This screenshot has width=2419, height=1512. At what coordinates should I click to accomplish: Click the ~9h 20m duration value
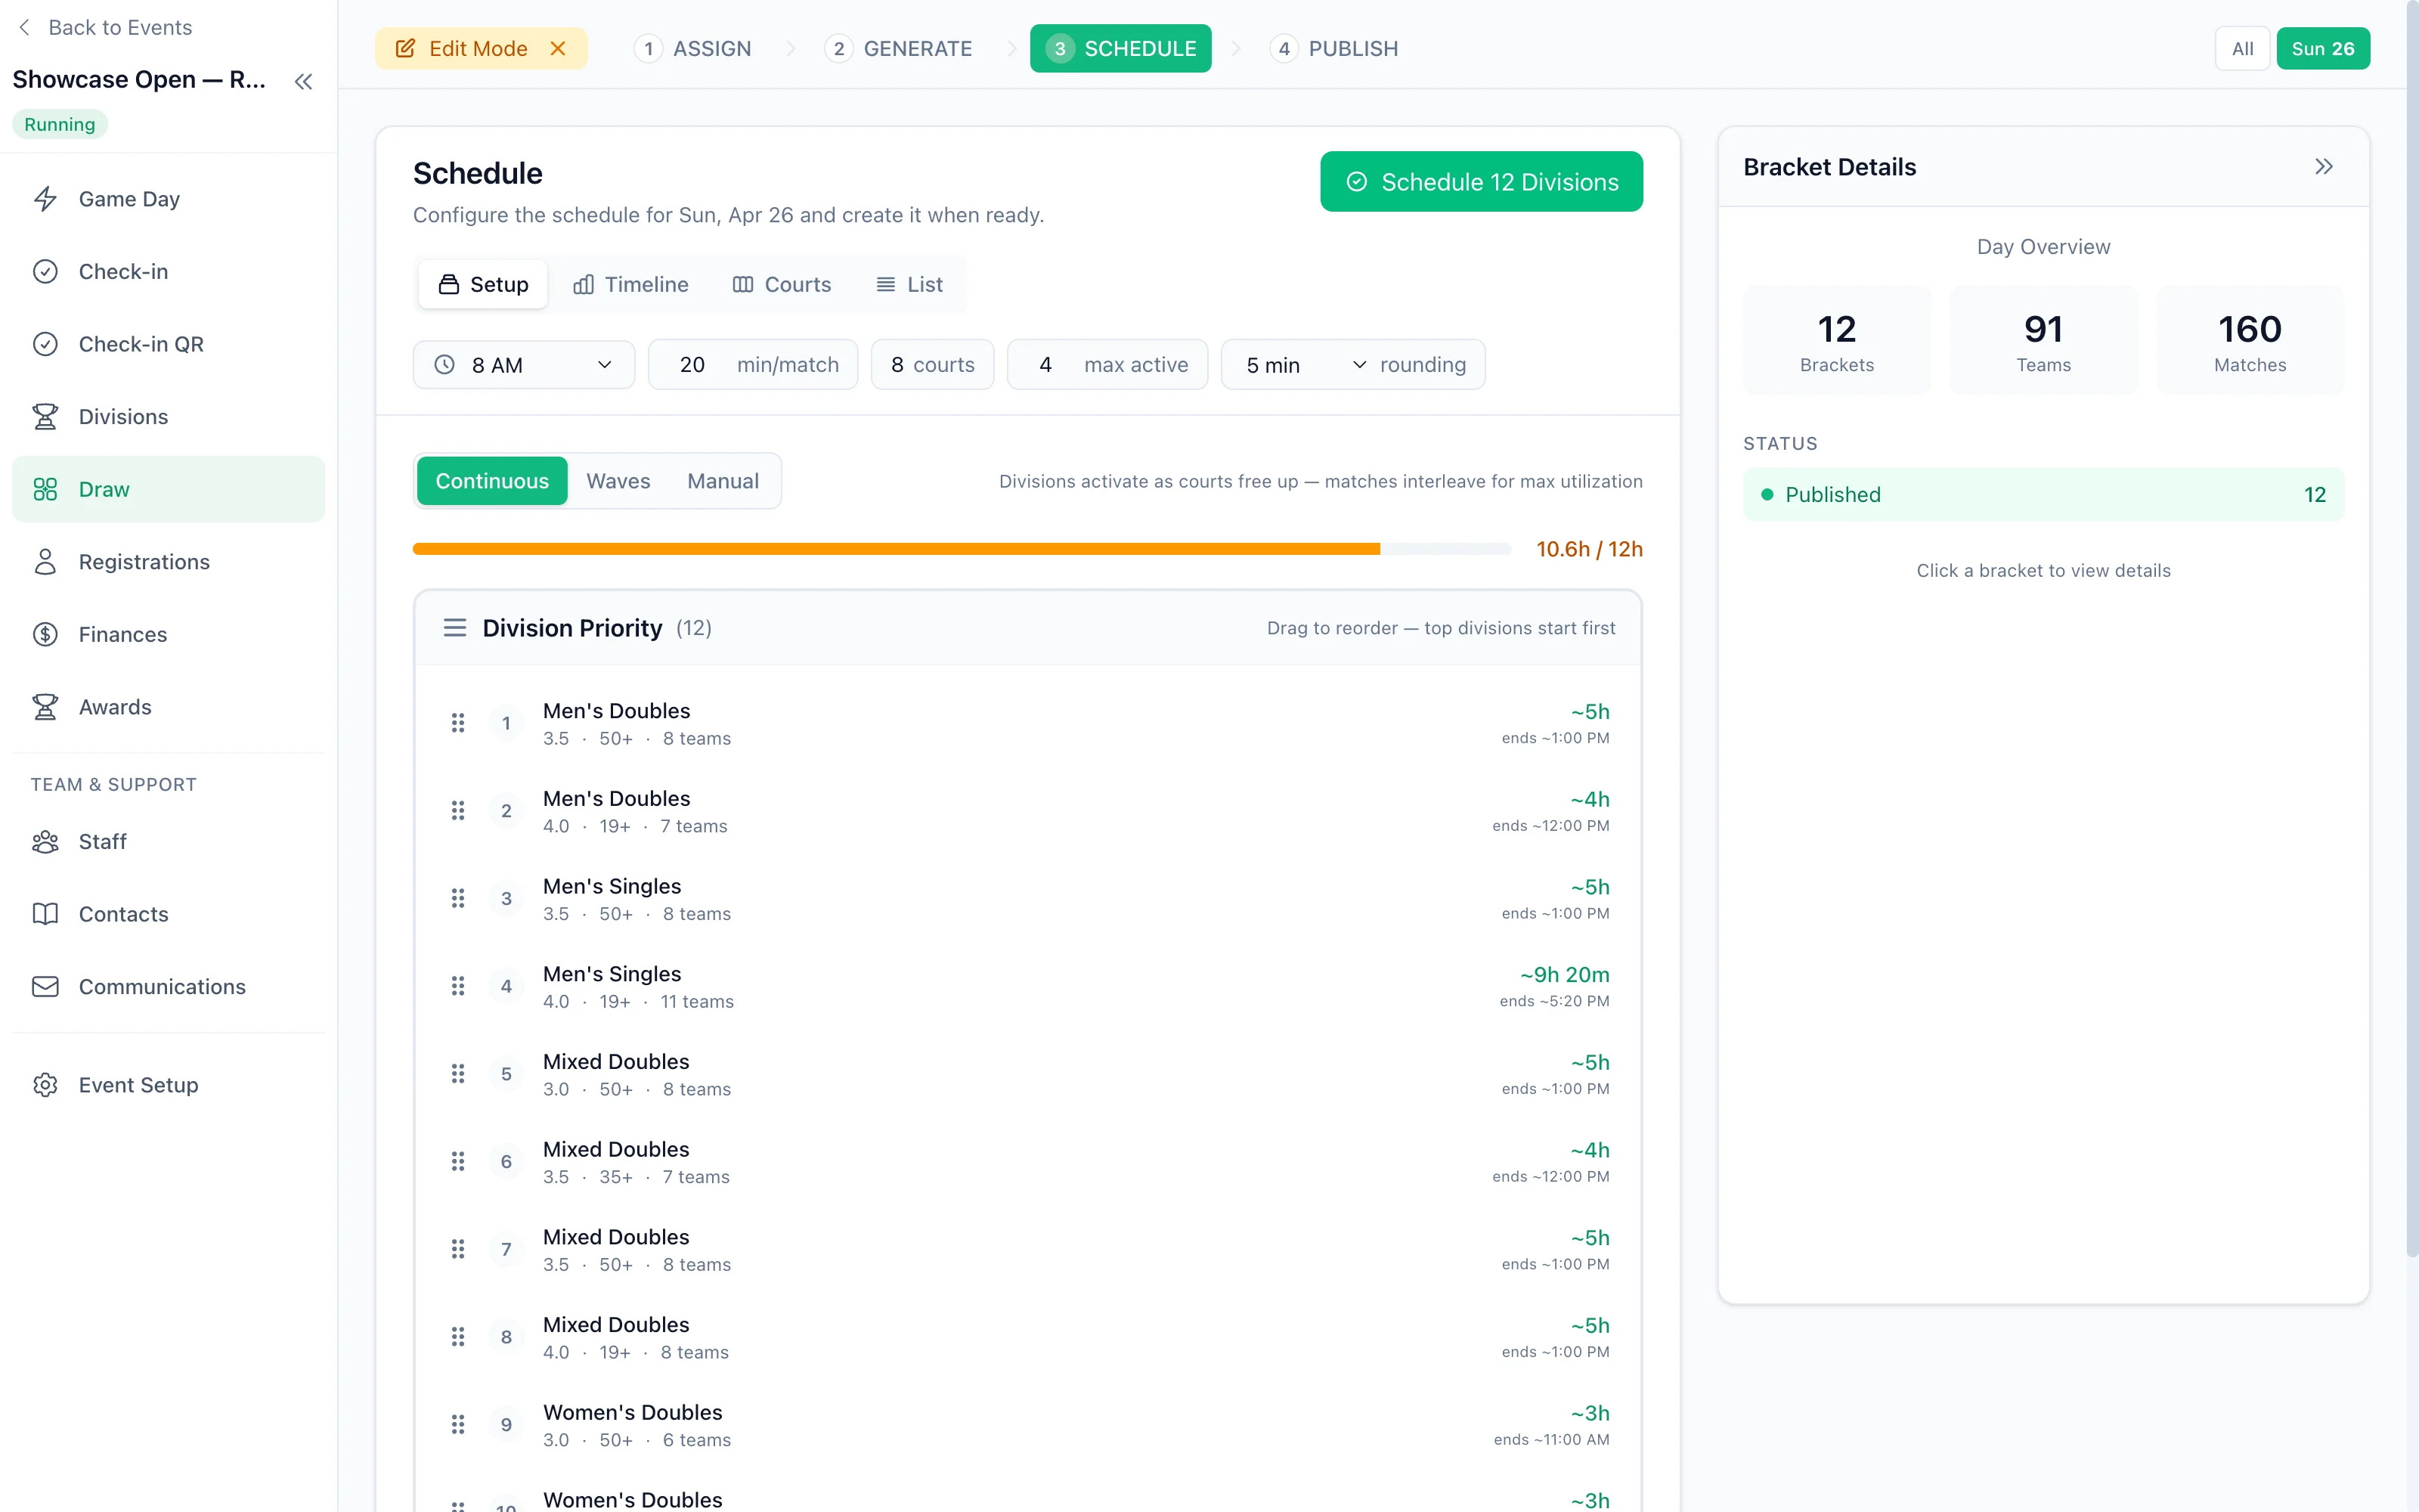(x=1564, y=974)
